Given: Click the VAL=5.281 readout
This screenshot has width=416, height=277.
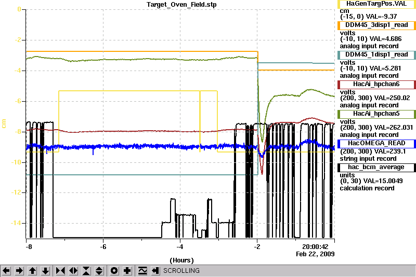Looking at the screenshot, I should tap(385, 68).
